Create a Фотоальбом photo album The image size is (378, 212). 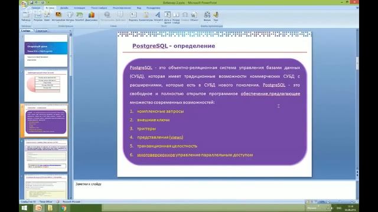58,16
